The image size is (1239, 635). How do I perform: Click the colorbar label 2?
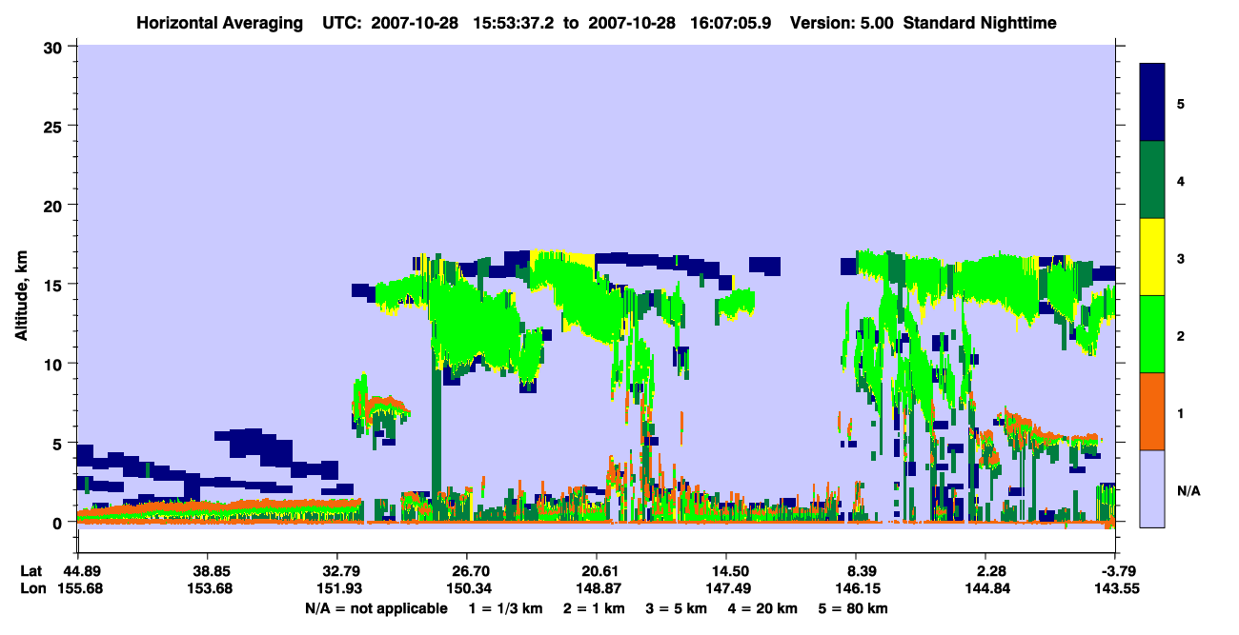coord(1181,336)
